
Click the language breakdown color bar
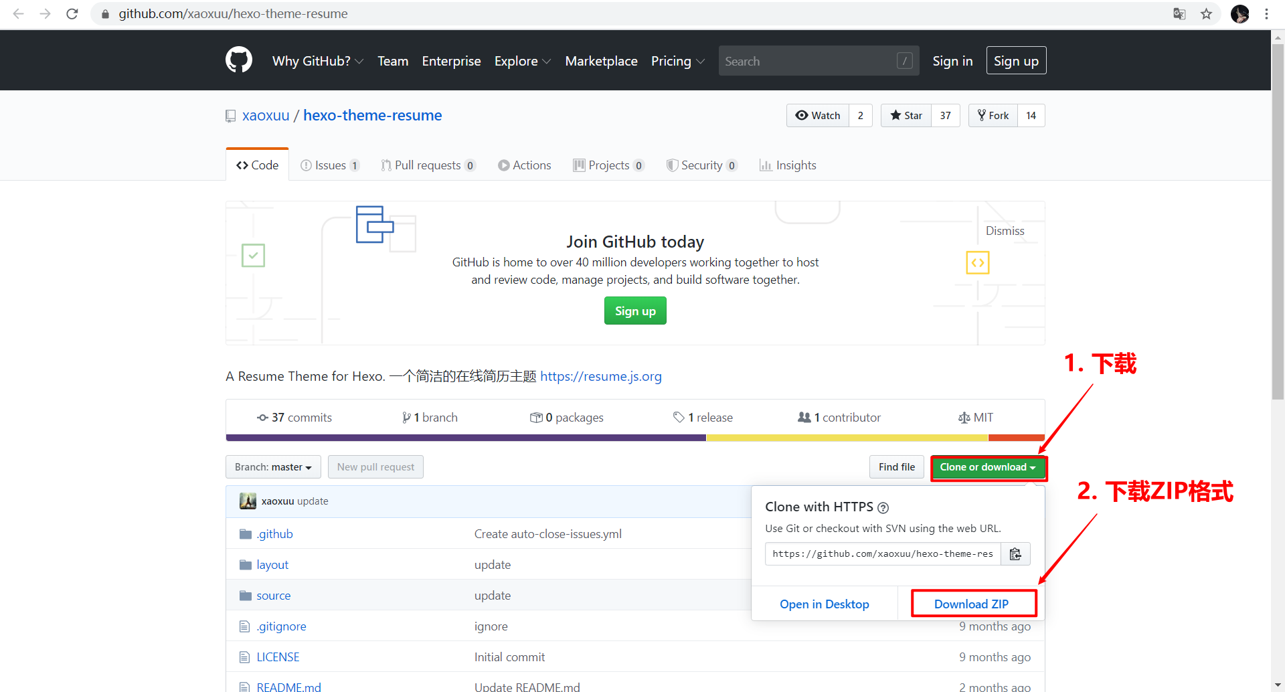[x=635, y=438]
